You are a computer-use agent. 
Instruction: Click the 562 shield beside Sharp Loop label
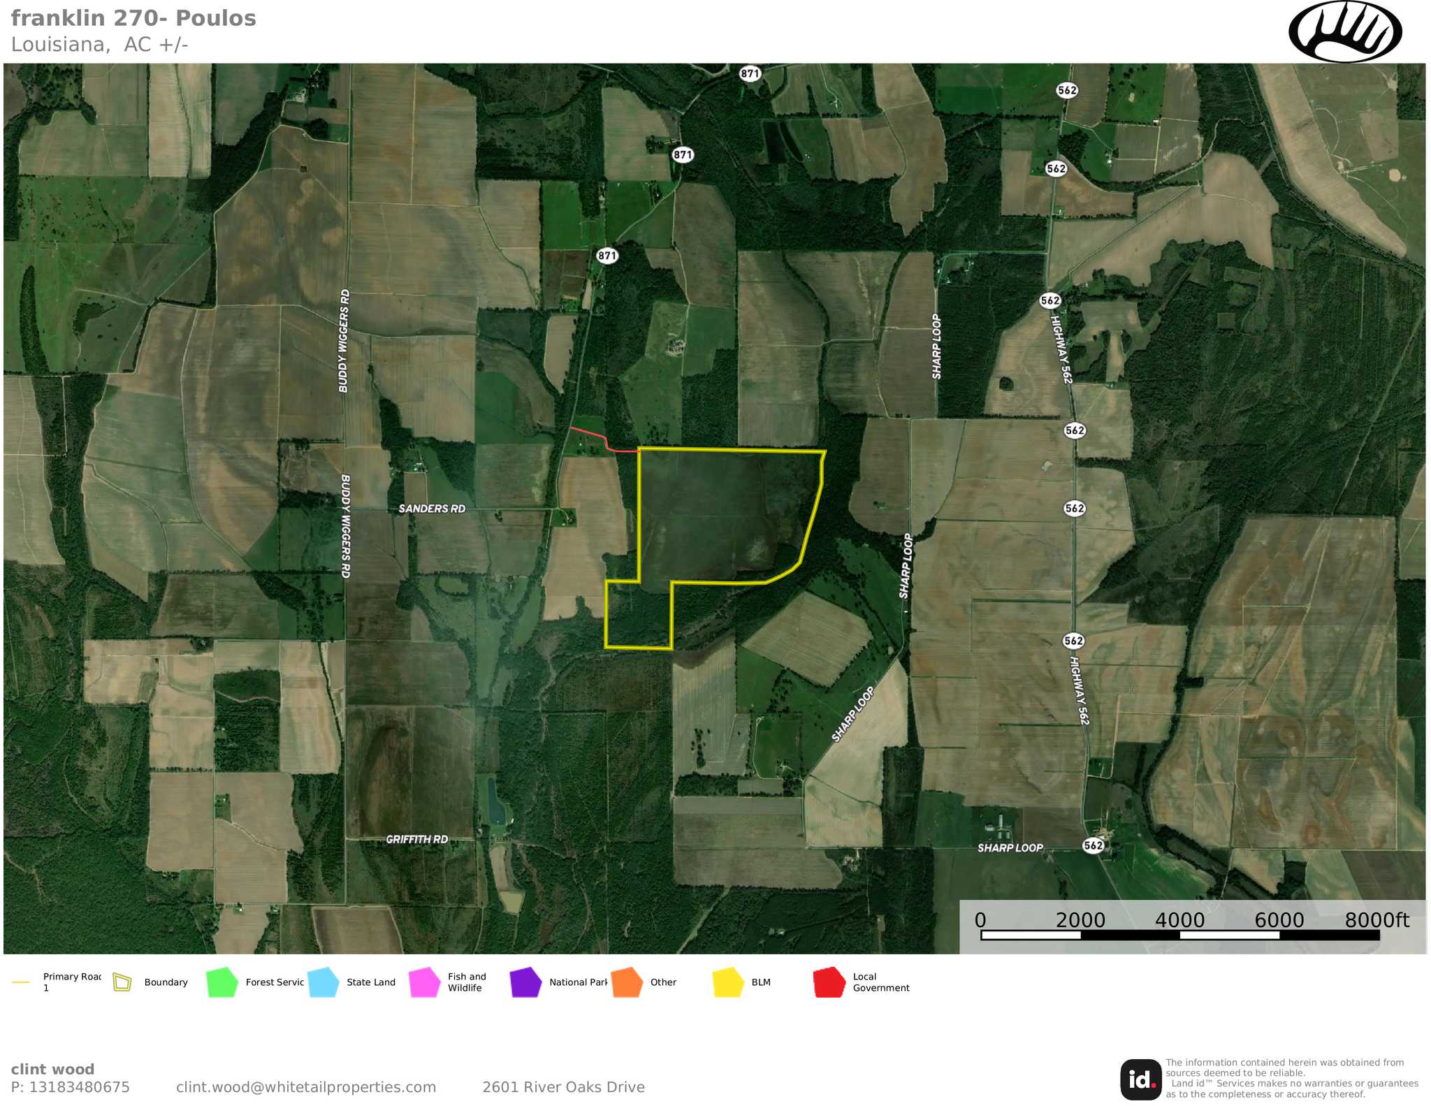pos(1094,845)
